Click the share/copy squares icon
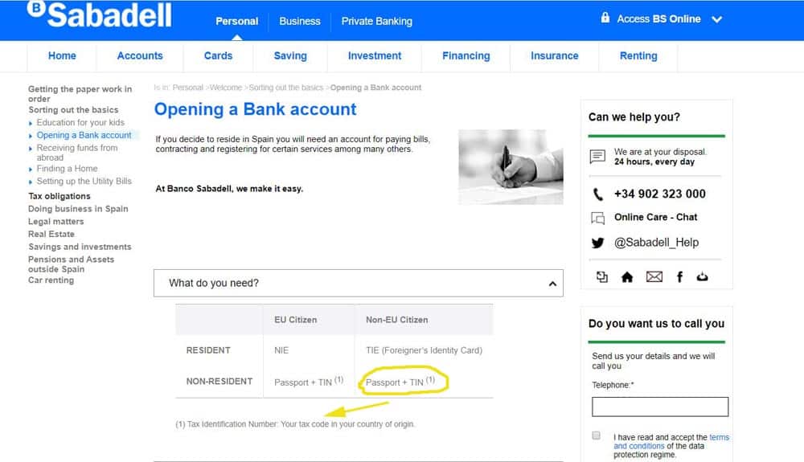Screen dimensions: 804x462 602,277
